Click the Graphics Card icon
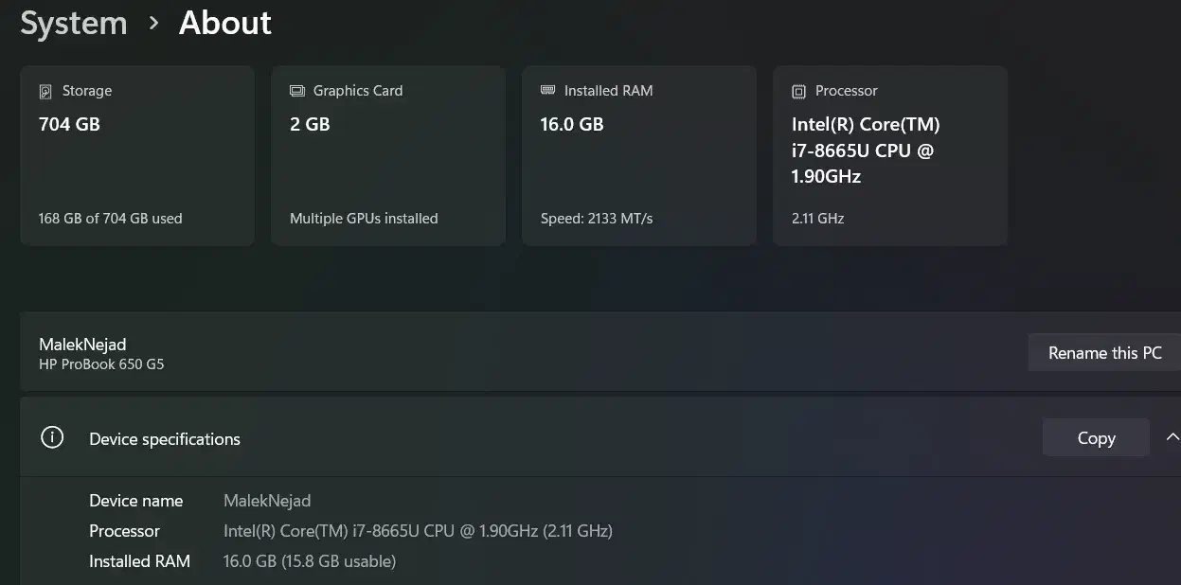This screenshot has width=1181, height=585. (296, 92)
